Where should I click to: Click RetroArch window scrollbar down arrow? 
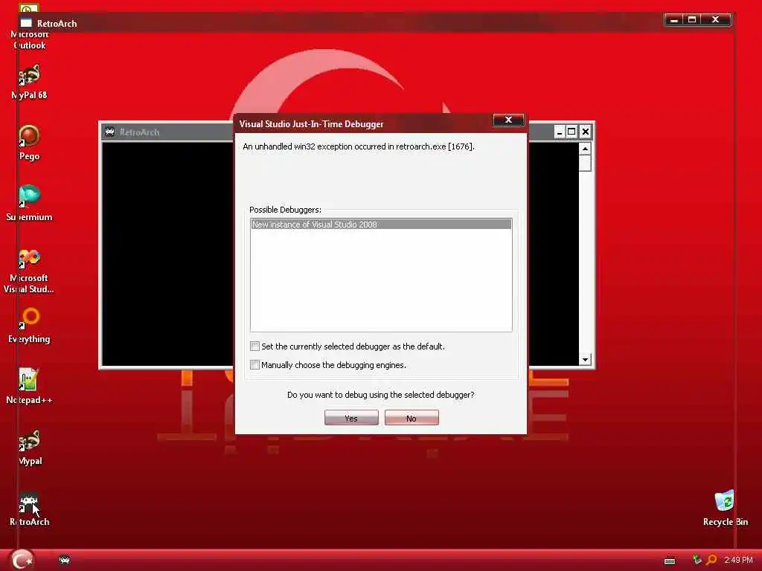[x=585, y=359]
